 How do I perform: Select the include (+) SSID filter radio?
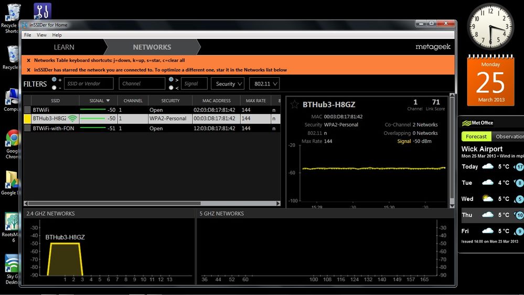pos(54,79)
